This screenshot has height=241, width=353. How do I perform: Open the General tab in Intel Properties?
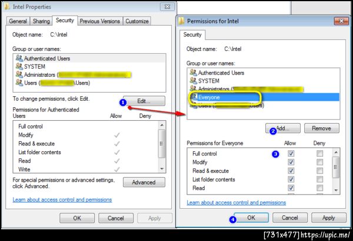click(18, 21)
